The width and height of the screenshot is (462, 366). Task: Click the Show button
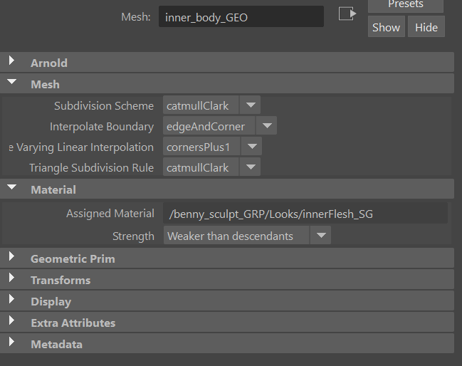point(387,27)
